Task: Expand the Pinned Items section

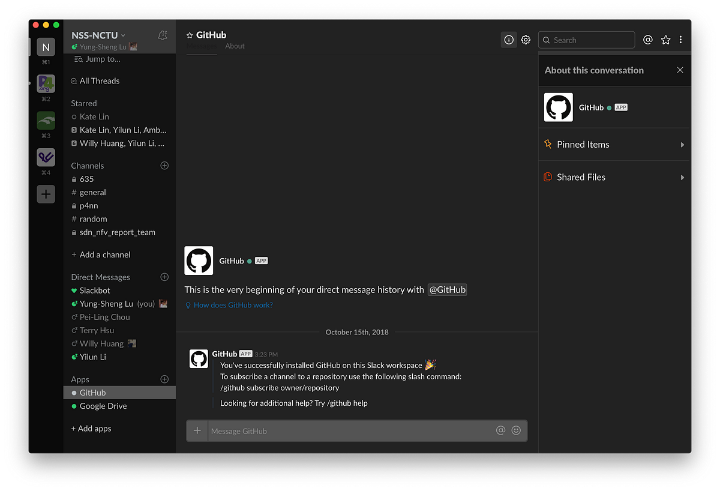Action: click(x=614, y=145)
